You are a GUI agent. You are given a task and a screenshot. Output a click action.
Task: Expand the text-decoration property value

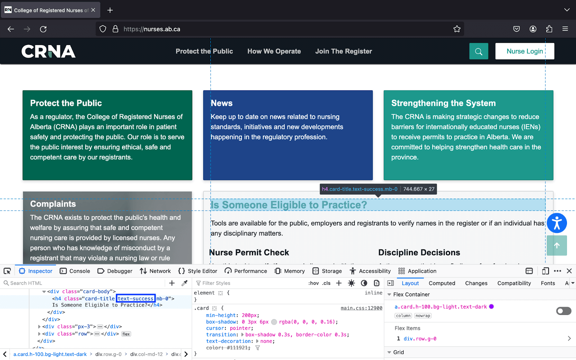[257, 341]
